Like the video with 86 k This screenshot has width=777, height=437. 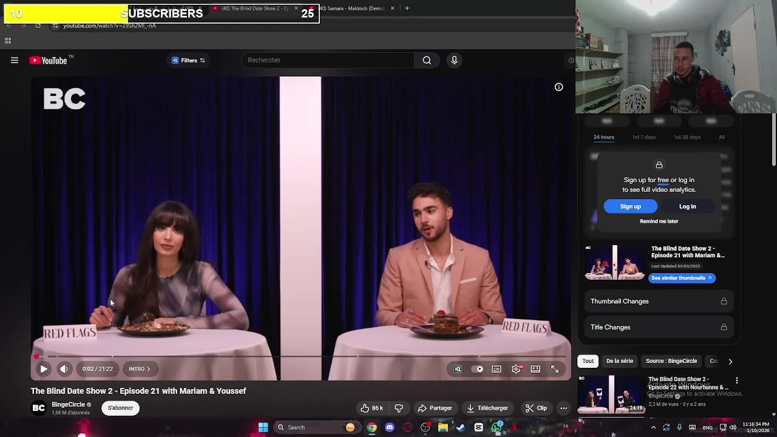[x=372, y=408]
